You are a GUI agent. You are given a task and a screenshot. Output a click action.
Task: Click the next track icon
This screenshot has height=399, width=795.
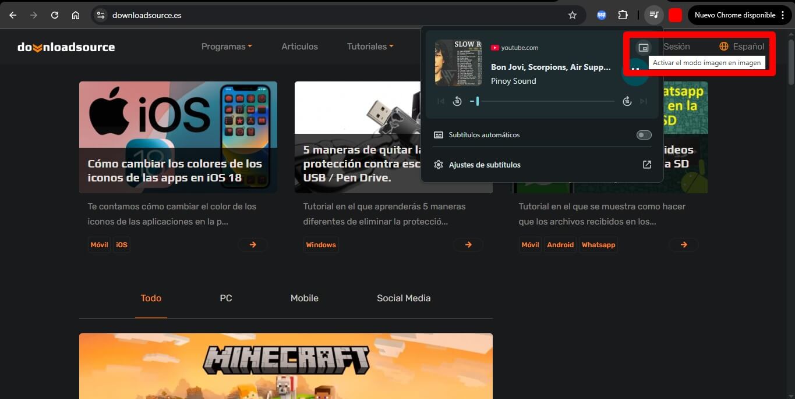tap(644, 101)
